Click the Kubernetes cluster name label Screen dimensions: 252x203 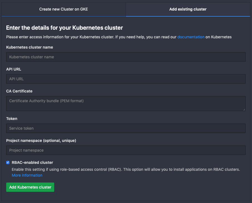tap(30, 47)
